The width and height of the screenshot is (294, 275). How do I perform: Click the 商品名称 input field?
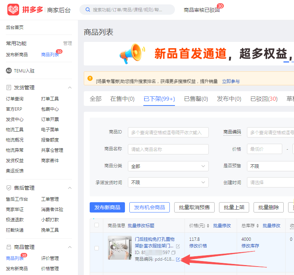click(x=168, y=149)
